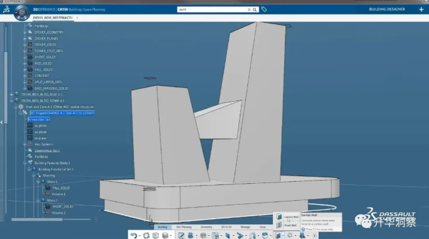This screenshot has height=239, width=429.
Task: Click the magnifier zoom icon in the toolbar
Action: click(290, 235)
